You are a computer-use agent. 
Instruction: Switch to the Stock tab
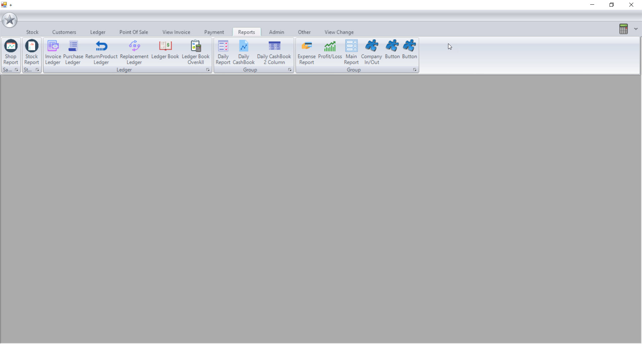pos(32,32)
